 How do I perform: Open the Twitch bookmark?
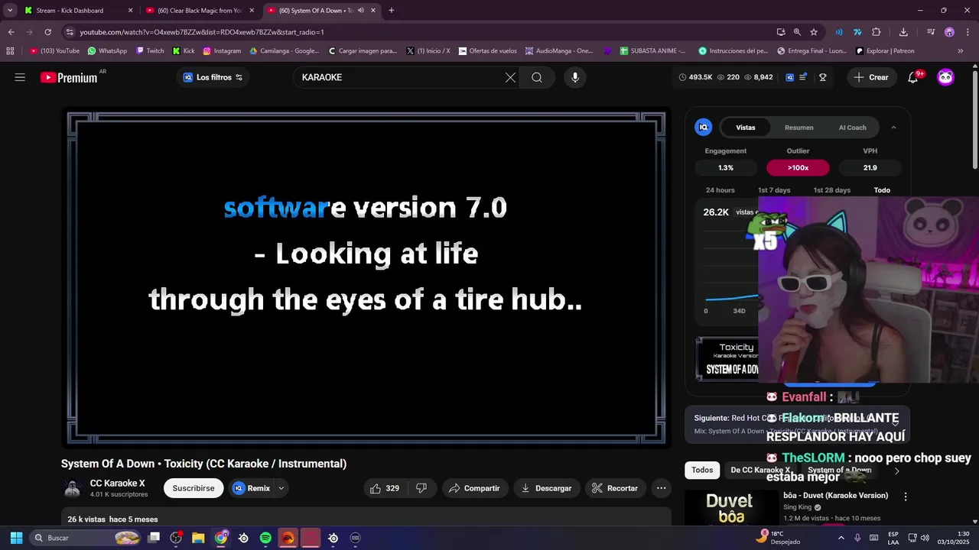pyautogui.click(x=150, y=51)
